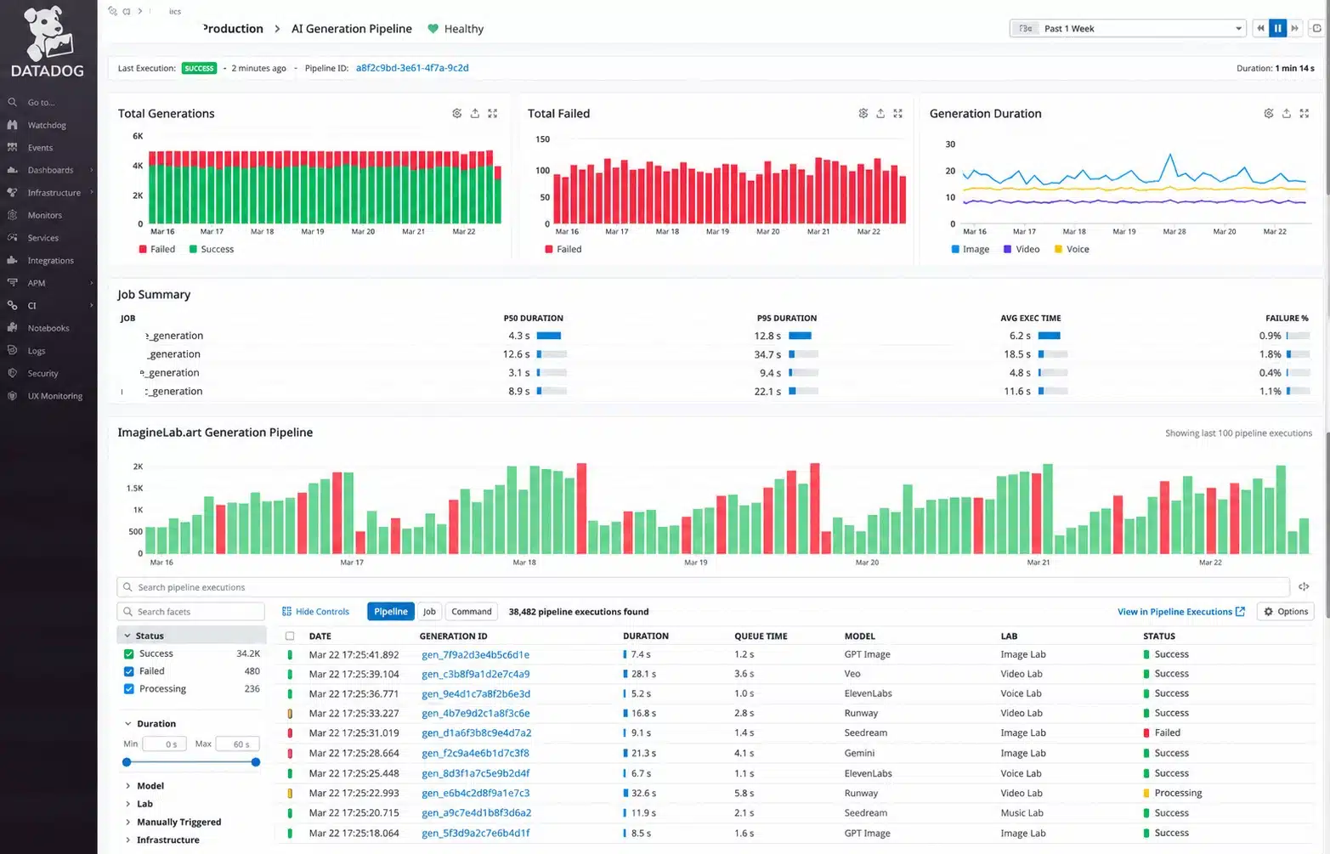Open the Logs sidebar icon
Image resolution: width=1330 pixels, height=854 pixels.
point(12,350)
